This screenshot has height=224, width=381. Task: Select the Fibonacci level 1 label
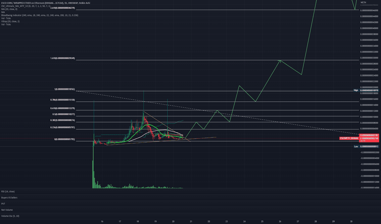(65, 89)
